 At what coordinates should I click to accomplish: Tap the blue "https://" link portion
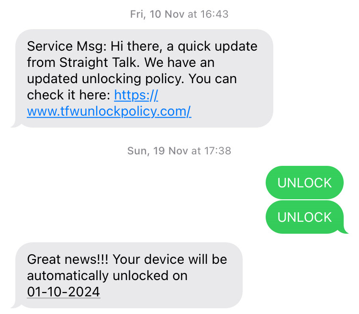click(x=136, y=95)
